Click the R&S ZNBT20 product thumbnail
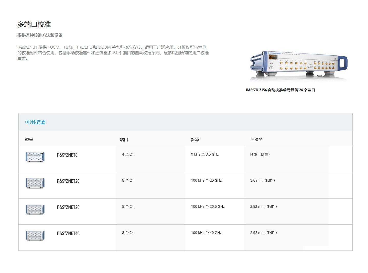Viewport: 368px width, 273px height. pos(35,183)
